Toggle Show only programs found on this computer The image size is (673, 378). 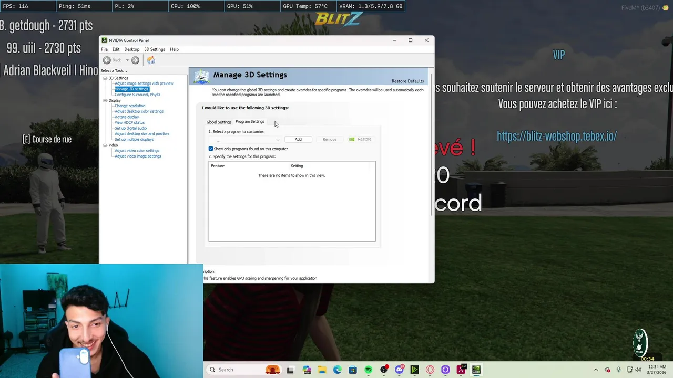click(x=211, y=149)
